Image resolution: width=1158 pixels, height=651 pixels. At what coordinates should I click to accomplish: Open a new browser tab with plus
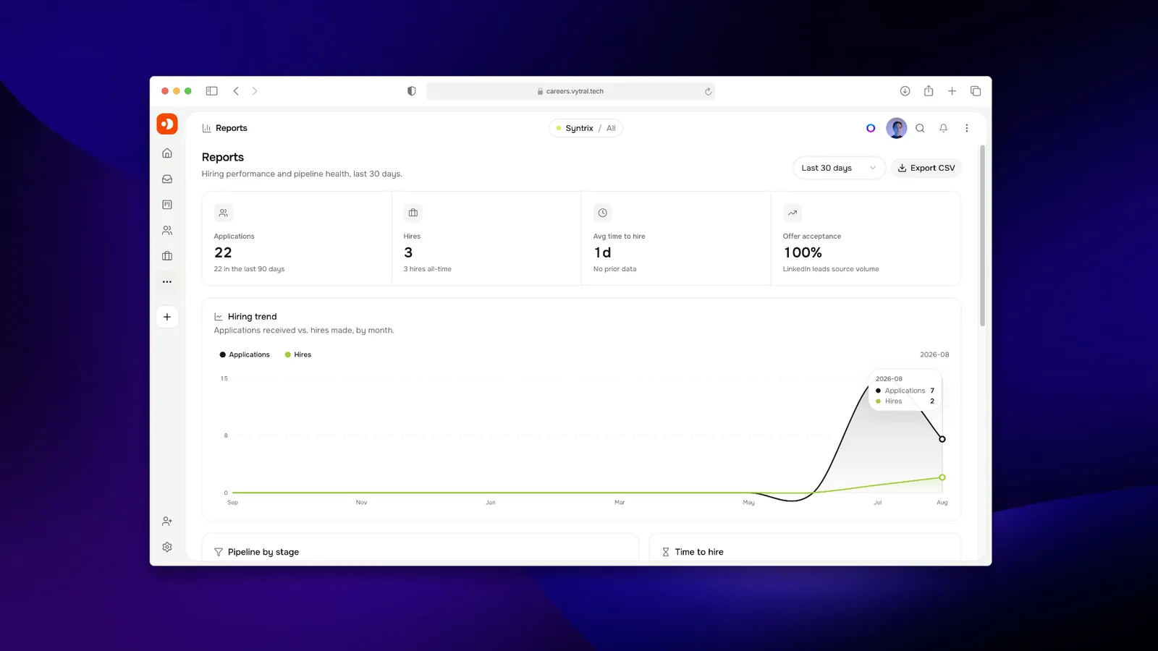952,91
